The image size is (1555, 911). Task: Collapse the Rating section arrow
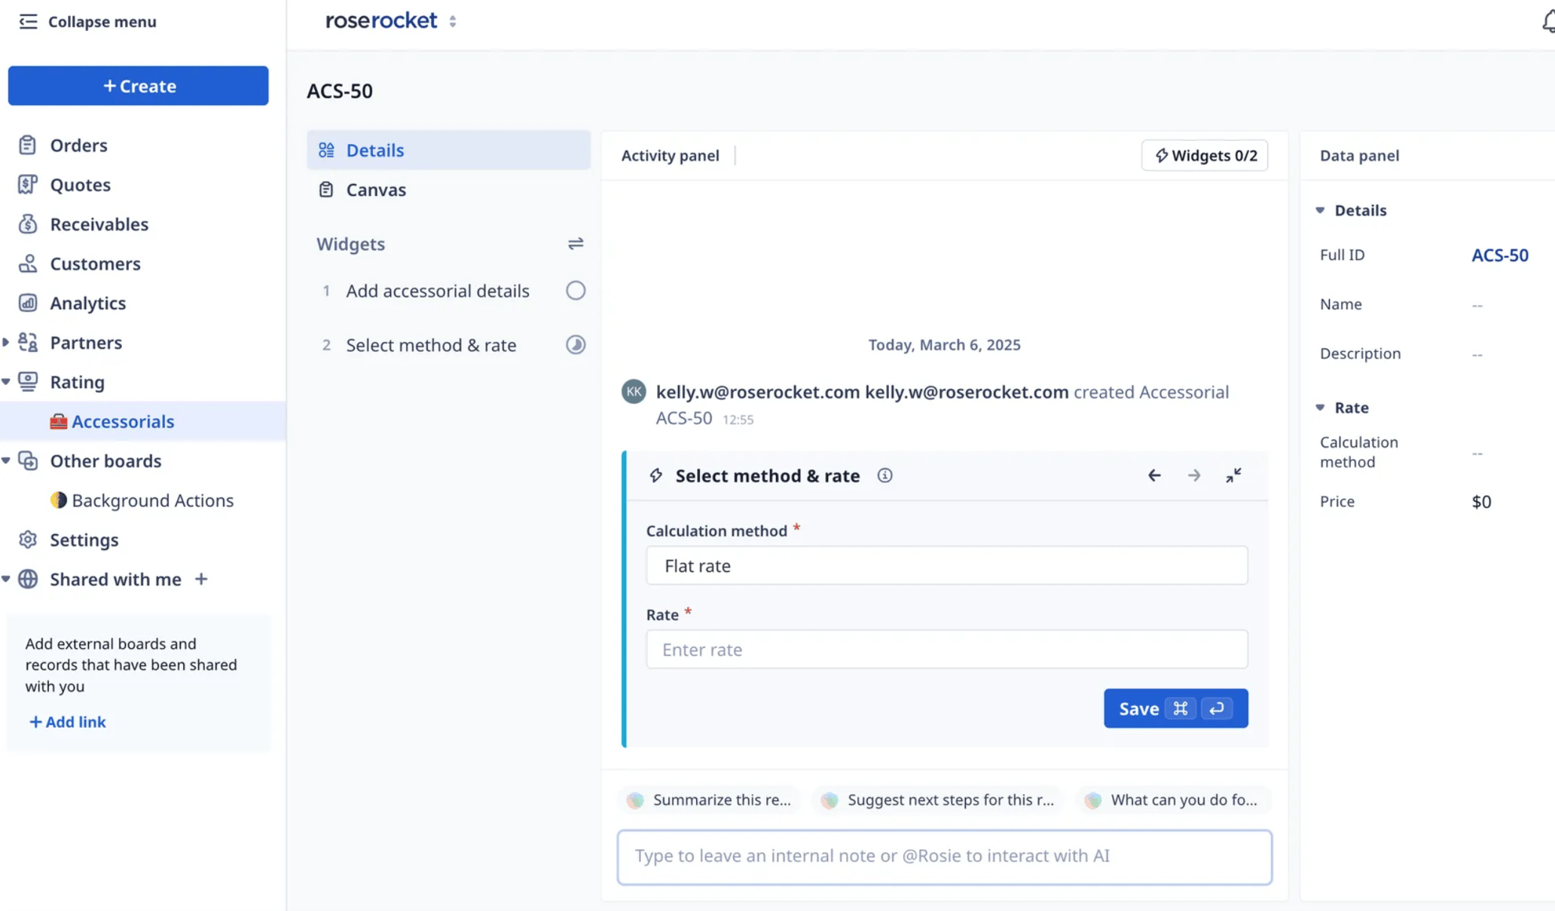click(6, 382)
